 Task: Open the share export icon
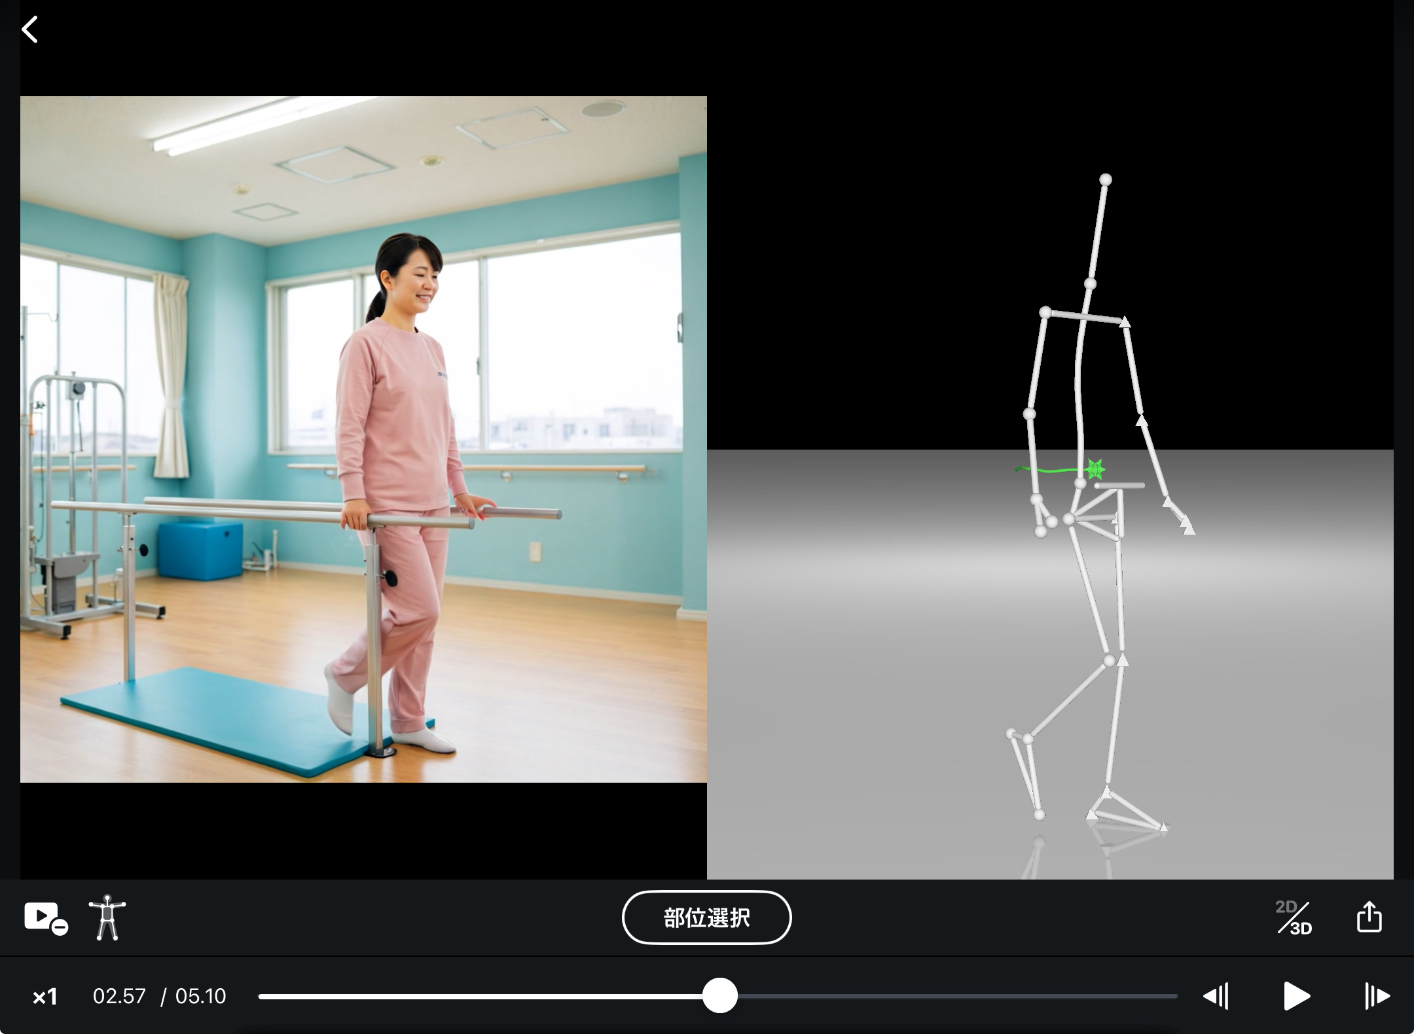click(1369, 916)
